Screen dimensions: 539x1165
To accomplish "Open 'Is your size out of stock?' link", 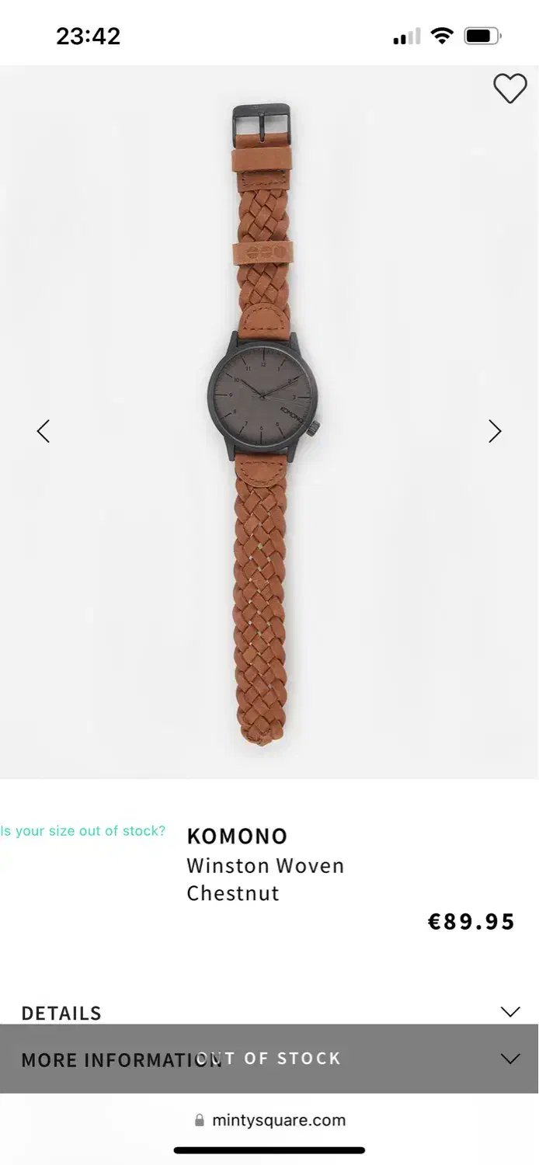I will [x=83, y=831].
